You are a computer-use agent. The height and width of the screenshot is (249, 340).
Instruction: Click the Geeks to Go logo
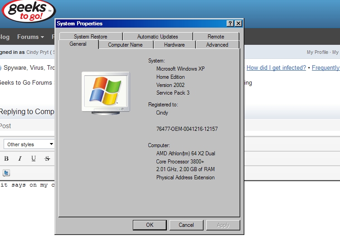click(x=29, y=11)
